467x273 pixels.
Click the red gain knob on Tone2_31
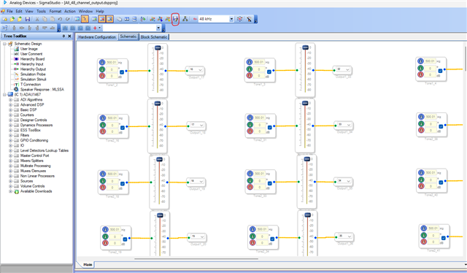click(250, 131)
